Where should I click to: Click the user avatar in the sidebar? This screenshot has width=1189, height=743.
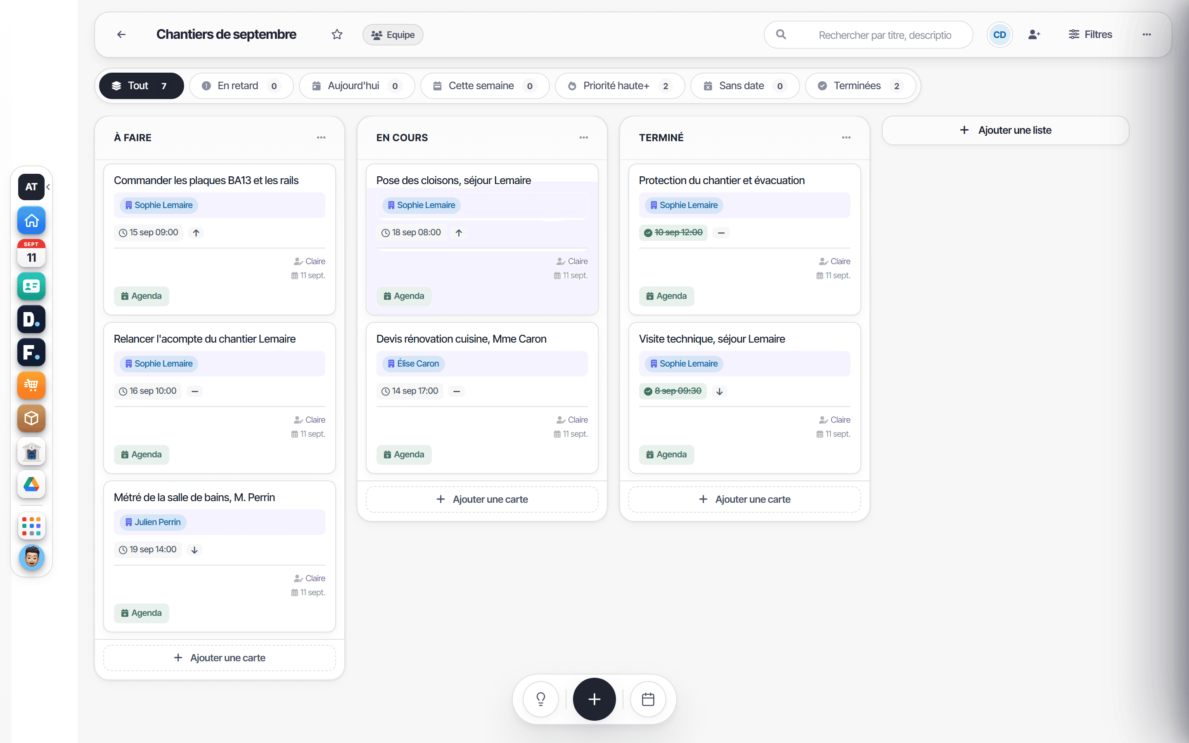(x=31, y=558)
